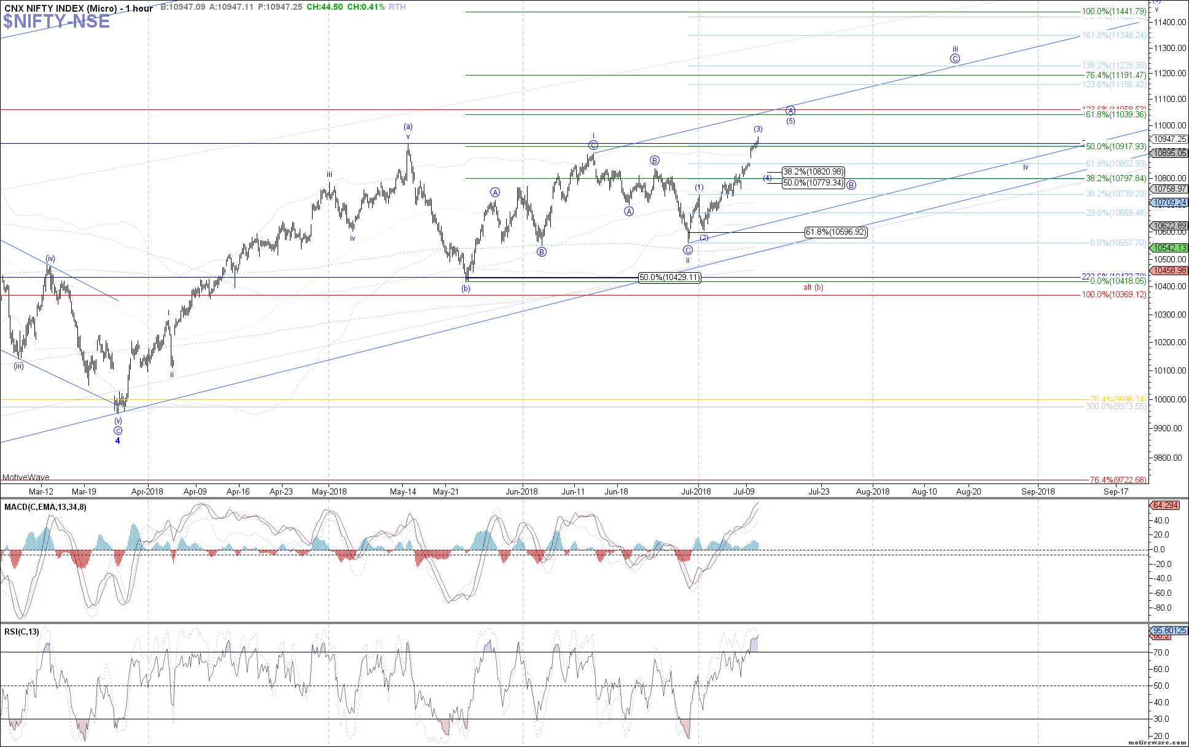The height and width of the screenshot is (747, 1189).
Task: Select the bold blue wave 4 label
Action: click(117, 440)
